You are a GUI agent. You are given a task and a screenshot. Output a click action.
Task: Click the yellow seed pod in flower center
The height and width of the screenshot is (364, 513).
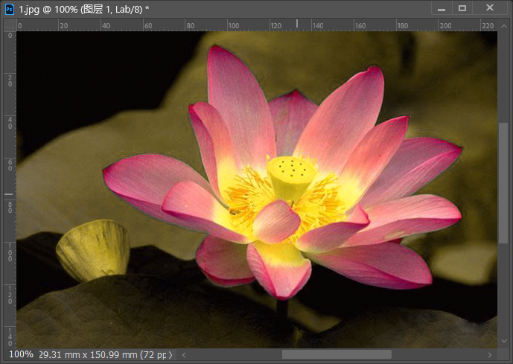point(292,176)
